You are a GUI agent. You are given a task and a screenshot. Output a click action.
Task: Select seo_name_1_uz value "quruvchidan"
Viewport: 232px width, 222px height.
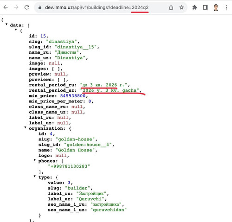point(109,210)
